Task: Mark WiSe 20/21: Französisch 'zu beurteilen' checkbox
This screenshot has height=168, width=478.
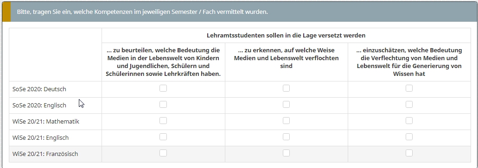Action: point(163,153)
